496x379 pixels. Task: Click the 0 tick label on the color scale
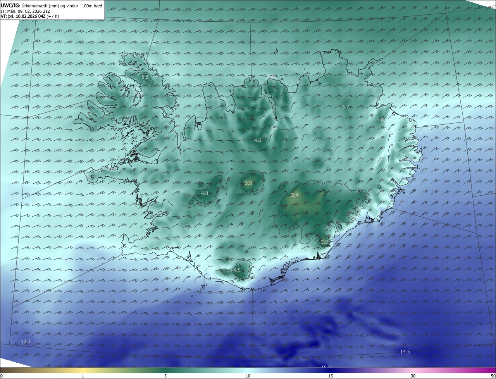tap(1, 376)
